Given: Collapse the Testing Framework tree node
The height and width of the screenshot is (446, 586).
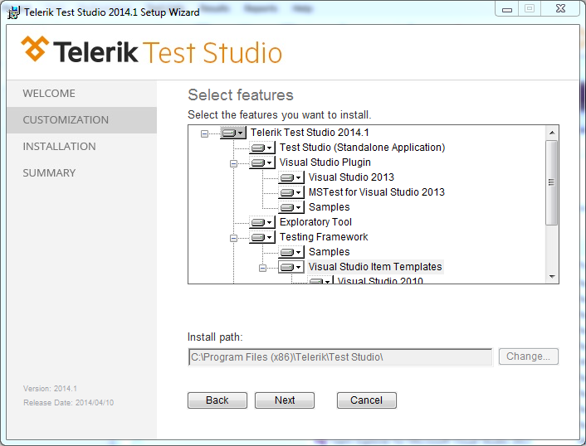Looking at the screenshot, I should [233, 238].
